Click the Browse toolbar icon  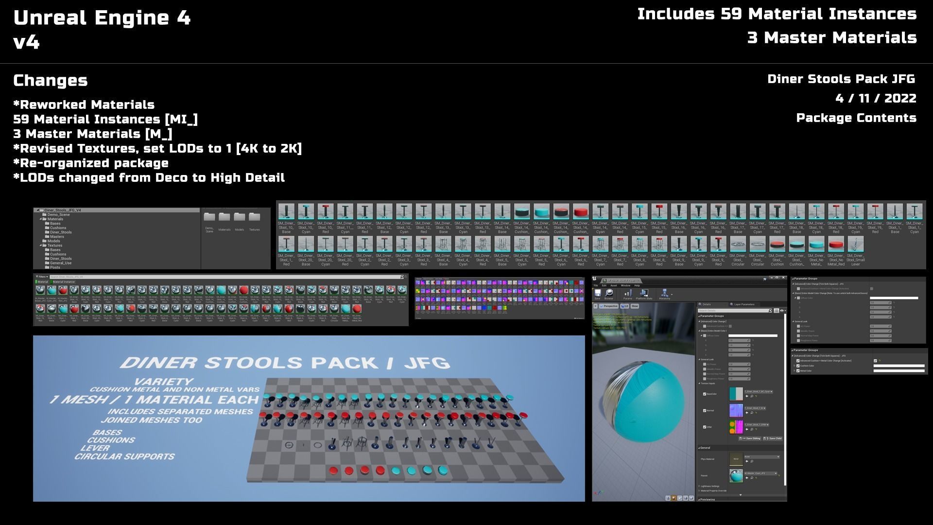point(609,293)
